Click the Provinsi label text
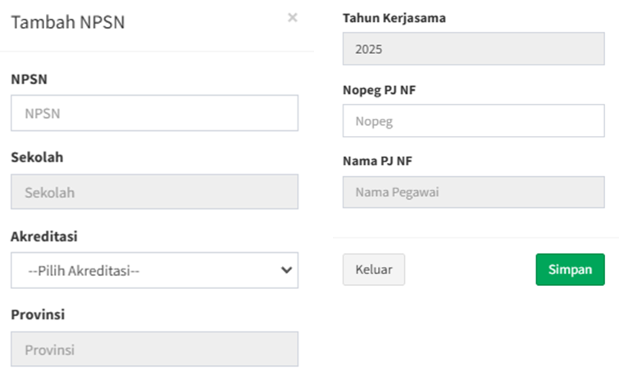 pyautogui.click(x=38, y=314)
